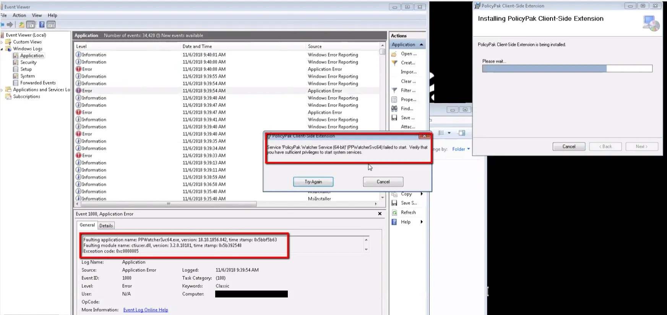Click the Find binoculars icon in Actions

[394, 109]
